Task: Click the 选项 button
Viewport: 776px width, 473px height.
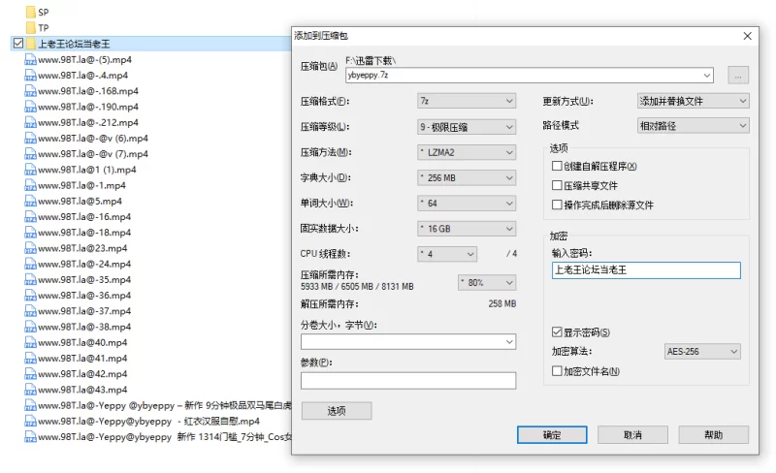Action: [337, 411]
